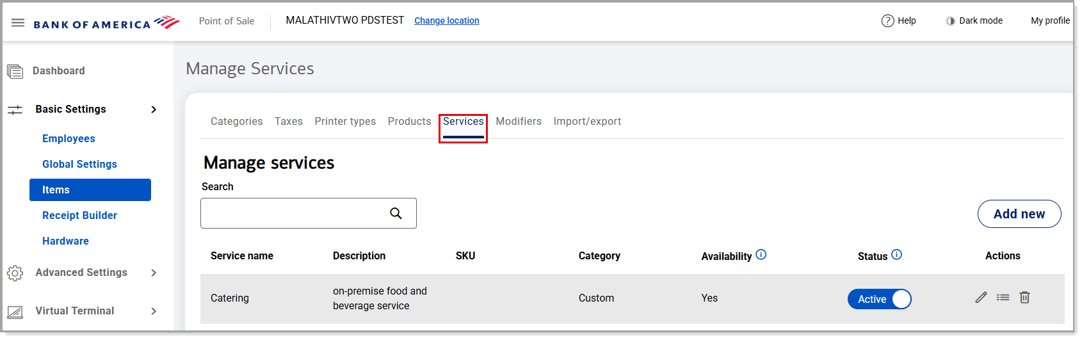
Task: Click the 'Yes' availability cell
Action: [x=709, y=298]
